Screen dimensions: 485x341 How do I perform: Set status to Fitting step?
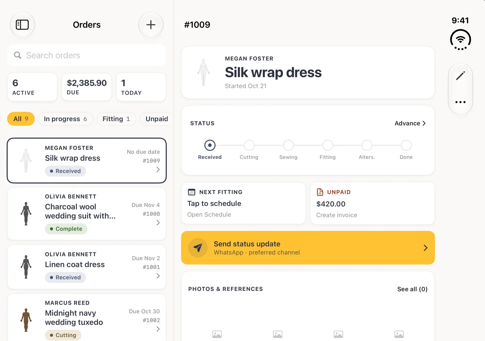pos(328,145)
